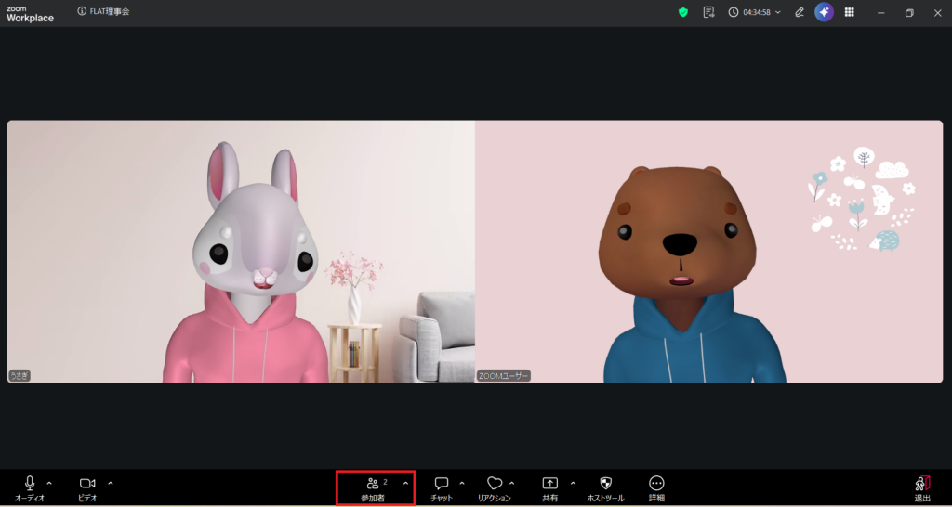Click the pen annotation icon
The height and width of the screenshot is (507, 952).
point(800,12)
